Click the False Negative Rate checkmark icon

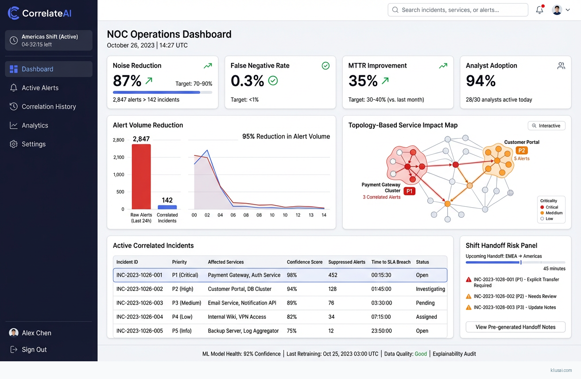click(x=325, y=66)
